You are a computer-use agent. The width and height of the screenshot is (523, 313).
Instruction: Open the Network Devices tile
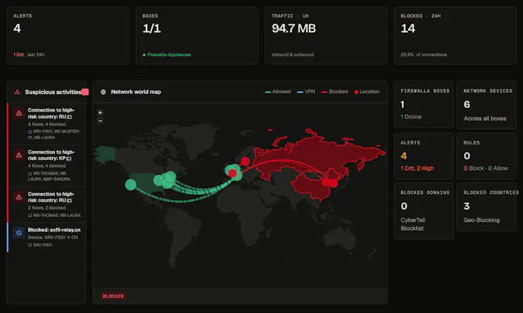point(486,105)
